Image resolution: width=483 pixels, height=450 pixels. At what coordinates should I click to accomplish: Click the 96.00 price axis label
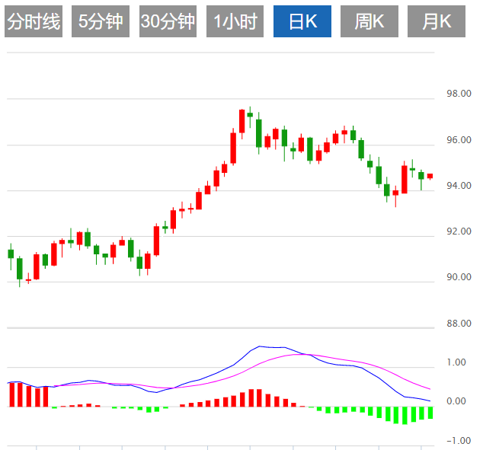(459, 140)
